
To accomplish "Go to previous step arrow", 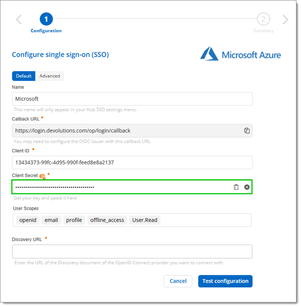I will (19, 20).
